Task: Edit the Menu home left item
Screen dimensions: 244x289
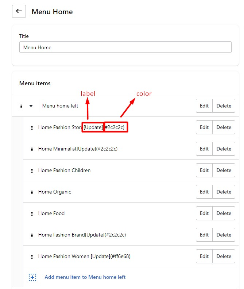Action: [204, 106]
